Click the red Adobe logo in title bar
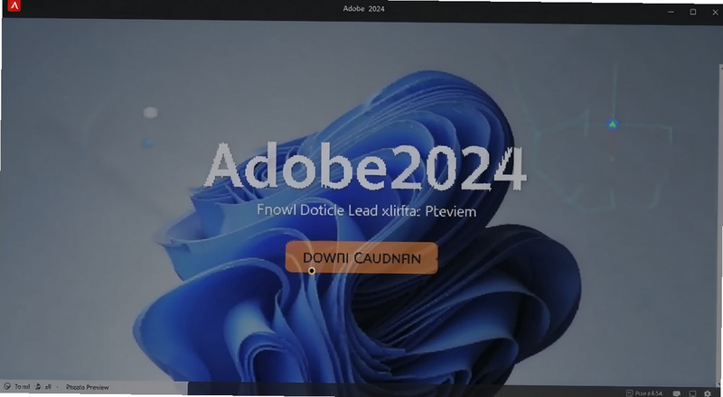723x397 pixels. pos(14,6)
